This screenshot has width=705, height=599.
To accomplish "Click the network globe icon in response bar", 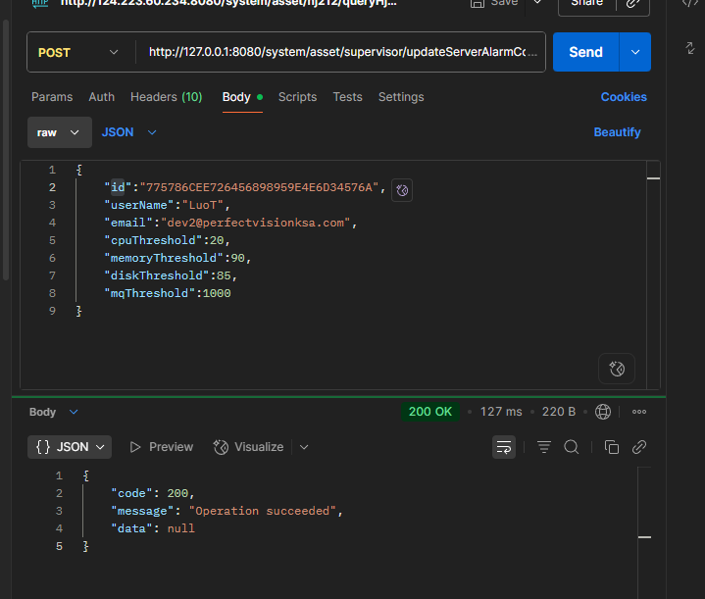I will [x=603, y=412].
